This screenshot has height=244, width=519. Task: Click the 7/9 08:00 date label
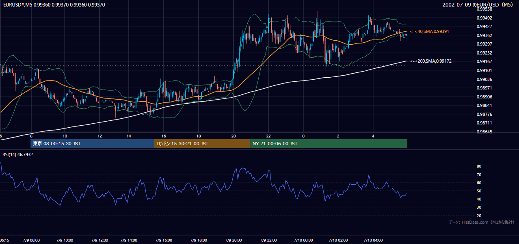pos(31,240)
